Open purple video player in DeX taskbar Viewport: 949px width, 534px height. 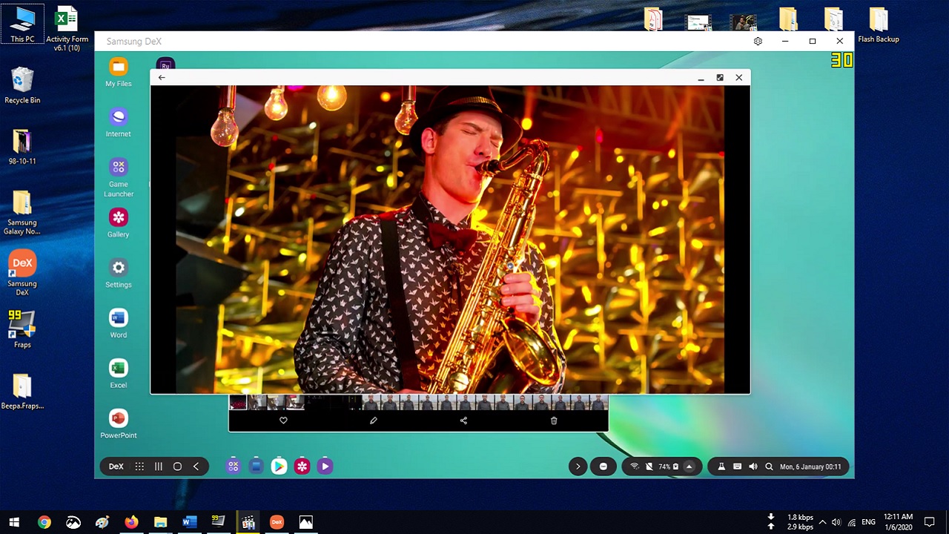(325, 467)
